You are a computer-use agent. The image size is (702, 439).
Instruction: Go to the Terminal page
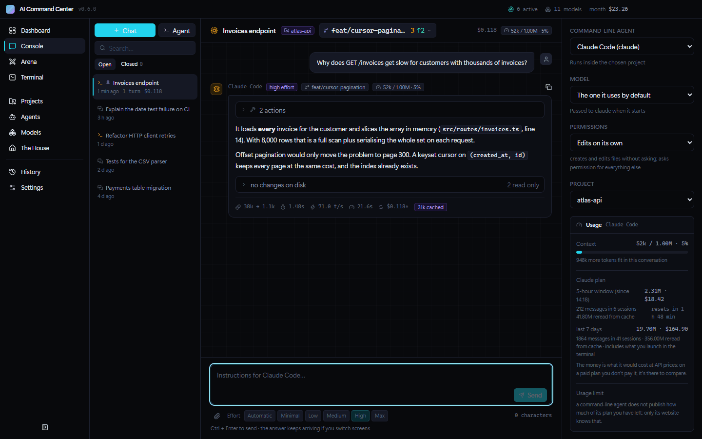44,77
